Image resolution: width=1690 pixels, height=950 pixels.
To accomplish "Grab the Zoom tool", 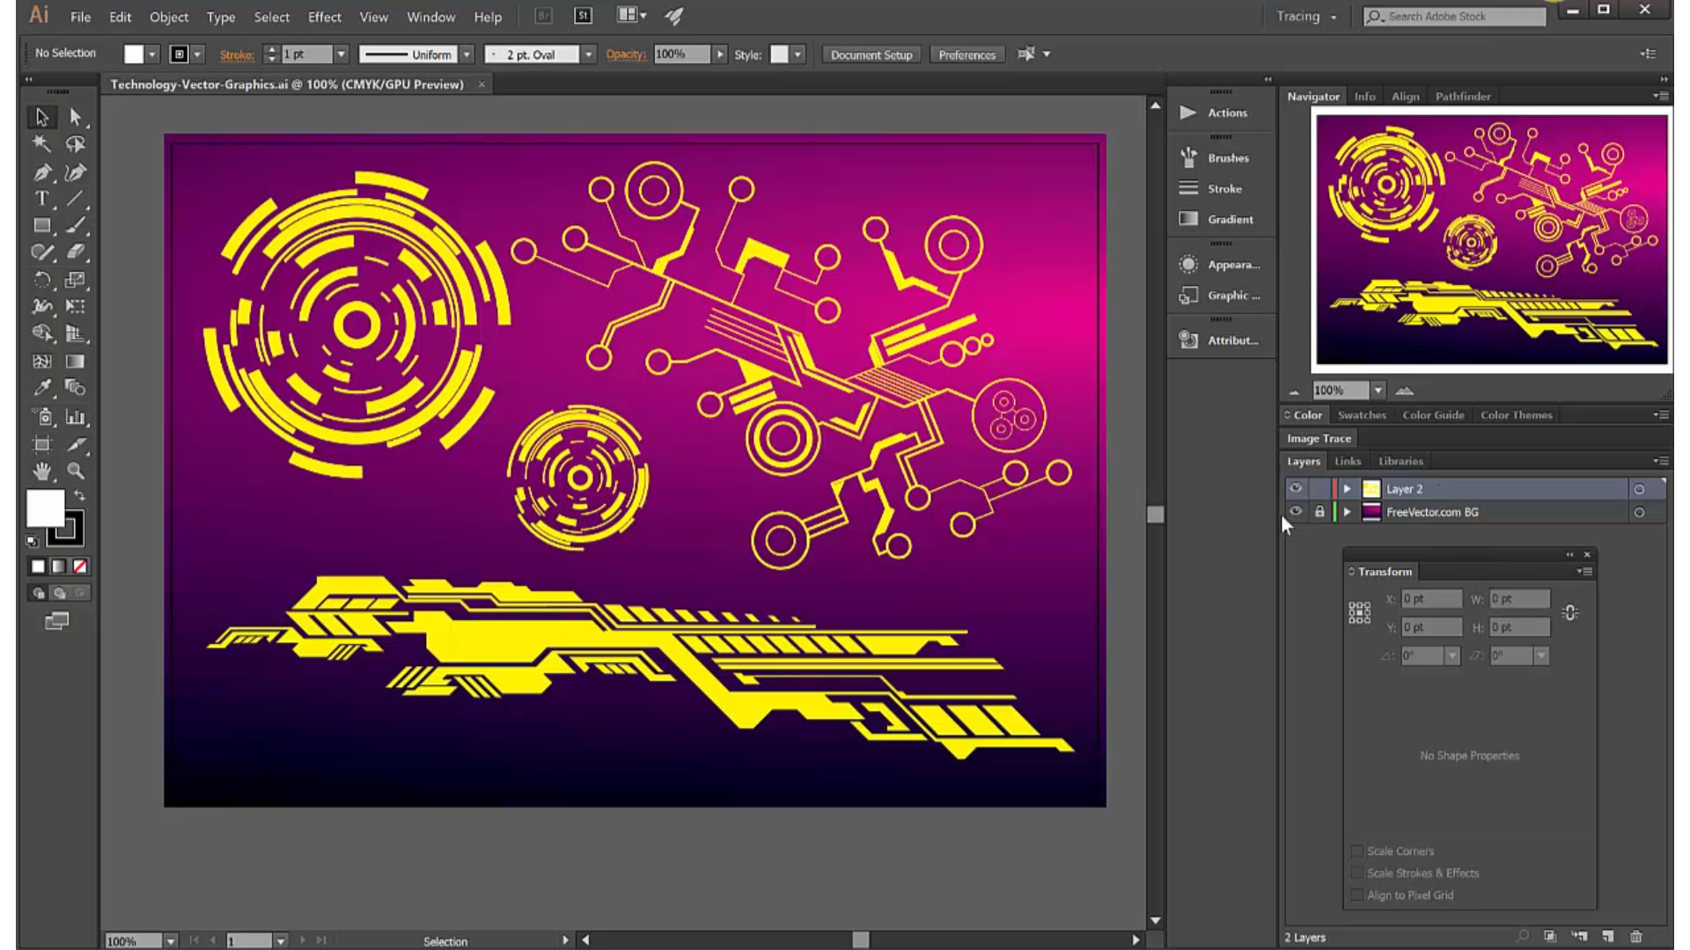I will click(x=76, y=471).
